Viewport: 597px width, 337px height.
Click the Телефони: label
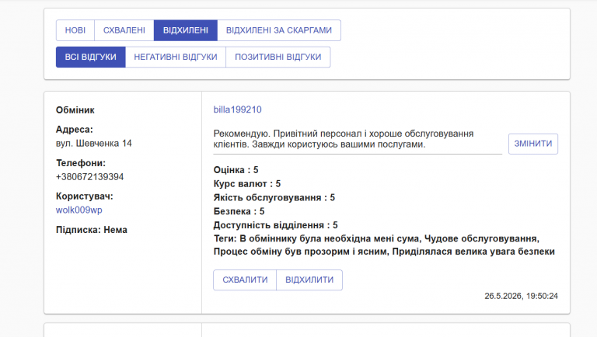point(81,163)
